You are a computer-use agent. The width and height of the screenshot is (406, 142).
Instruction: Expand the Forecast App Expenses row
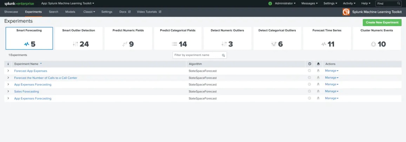(x=8, y=70)
